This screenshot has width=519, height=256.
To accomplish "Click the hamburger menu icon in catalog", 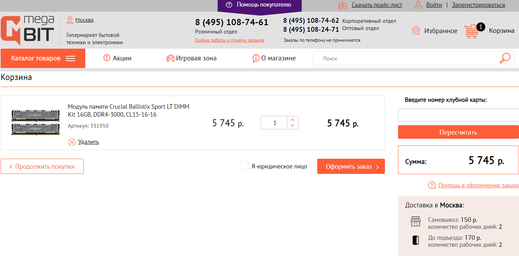I will point(70,58).
